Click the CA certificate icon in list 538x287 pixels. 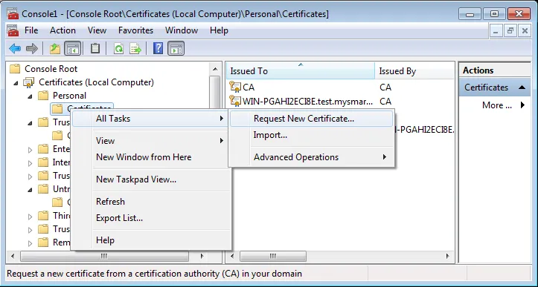point(235,87)
